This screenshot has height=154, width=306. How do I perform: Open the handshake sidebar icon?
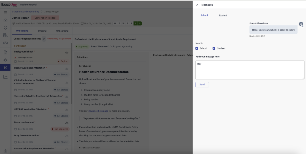point(5,43)
